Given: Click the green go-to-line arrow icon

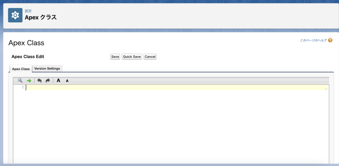Looking at the screenshot, I should 28,81.
